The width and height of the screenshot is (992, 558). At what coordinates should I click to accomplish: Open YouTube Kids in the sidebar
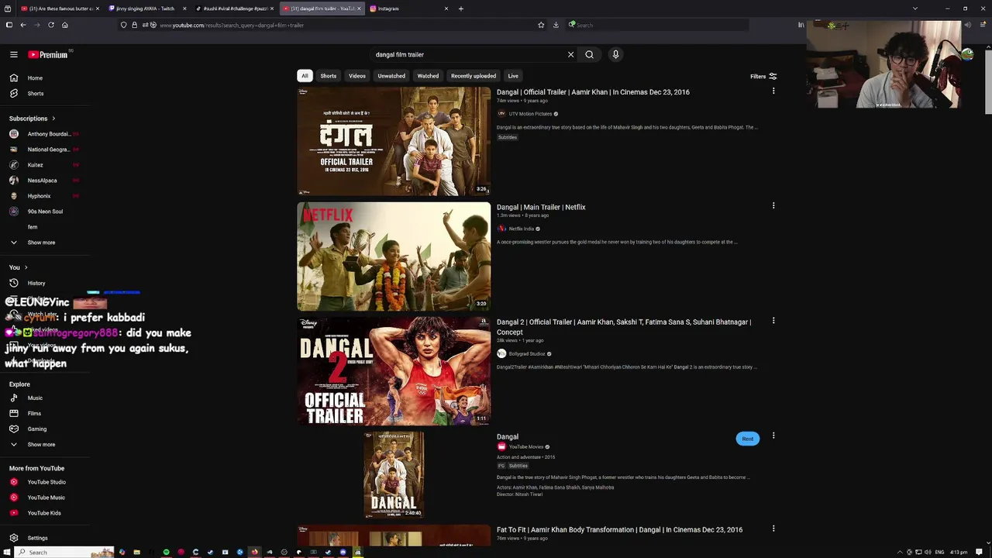pyautogui.click(x=44, y=513)
